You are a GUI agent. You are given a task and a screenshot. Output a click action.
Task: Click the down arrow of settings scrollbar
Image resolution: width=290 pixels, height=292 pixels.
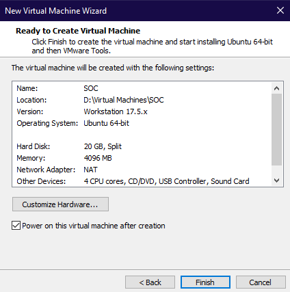point(276,181)
